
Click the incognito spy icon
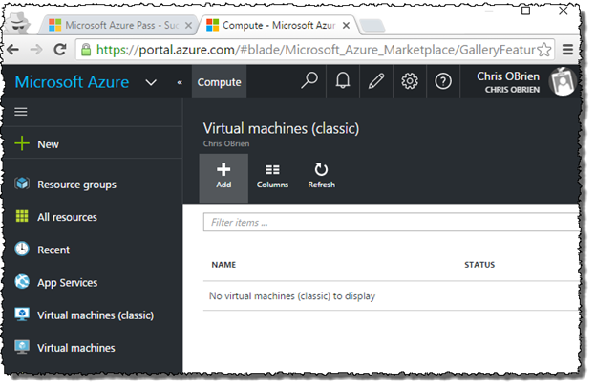tap(19, 24)
